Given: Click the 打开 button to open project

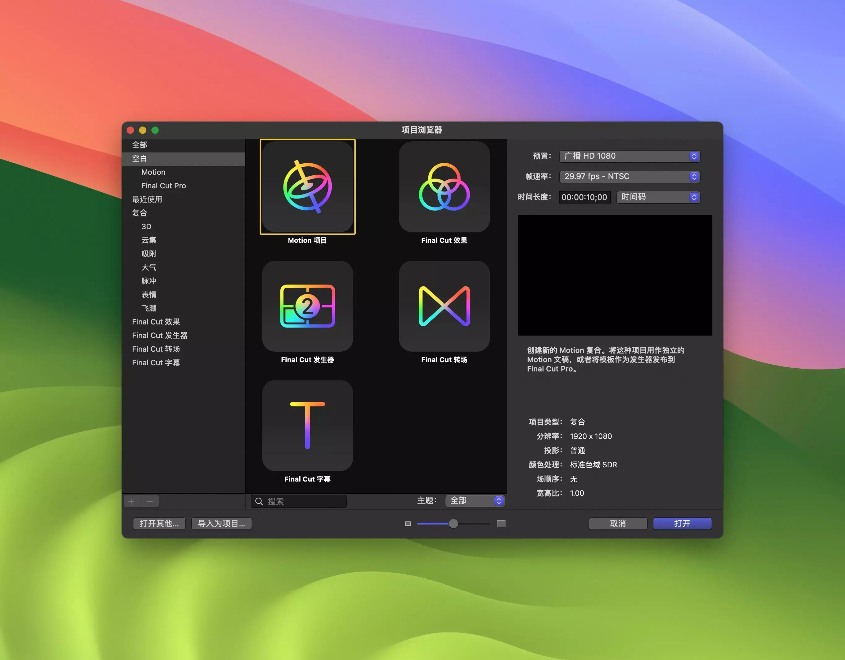Looking at the screenshot, I should tap(682, 523).
